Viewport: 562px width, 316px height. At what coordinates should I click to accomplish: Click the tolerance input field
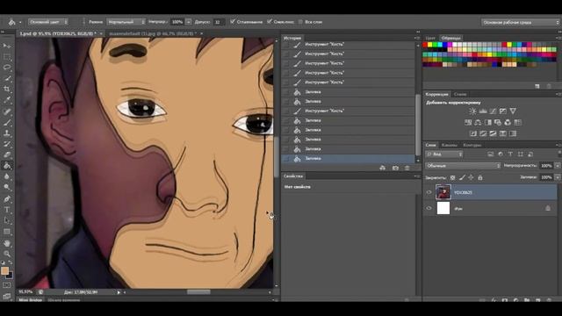219,22
